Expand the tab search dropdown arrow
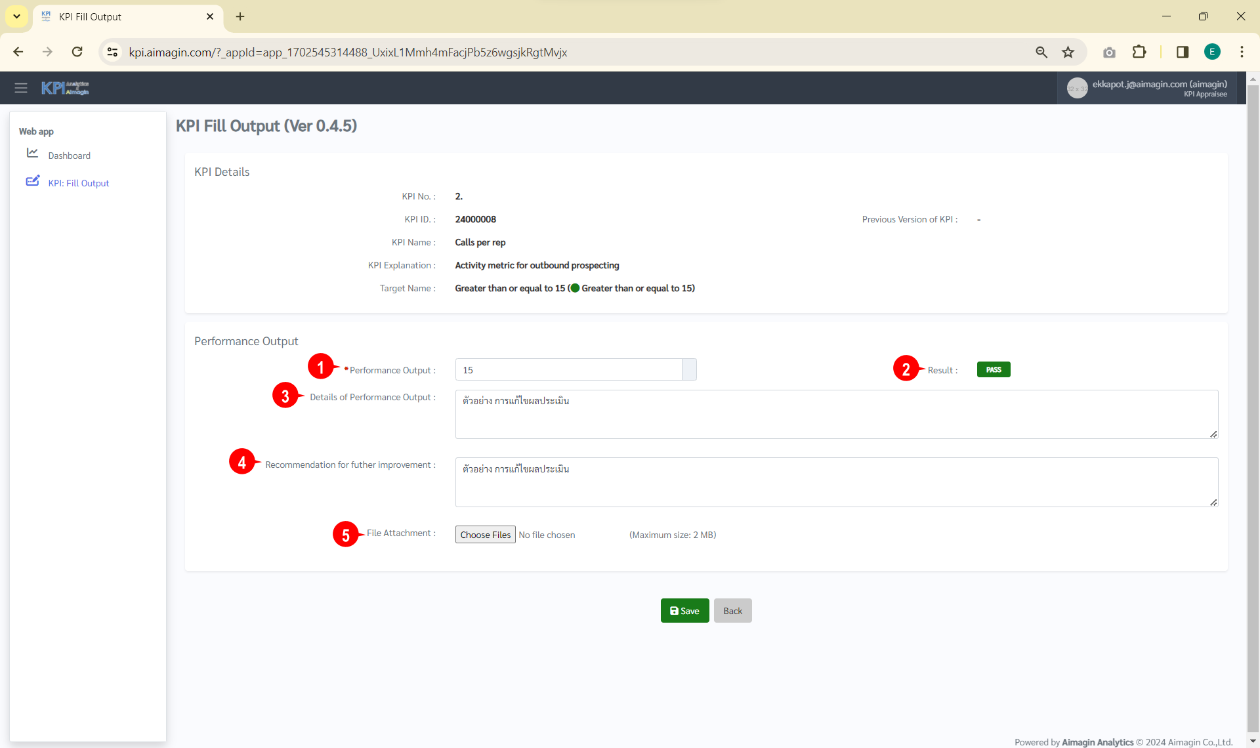The image size is (1260, 748). [16, 16]
